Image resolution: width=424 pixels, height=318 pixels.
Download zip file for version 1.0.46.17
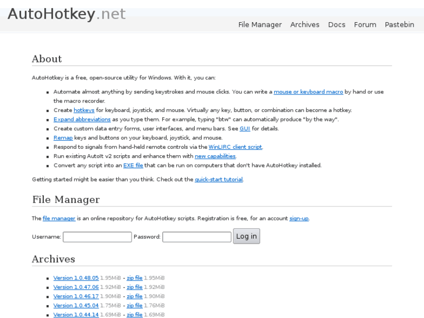point(135,296)
